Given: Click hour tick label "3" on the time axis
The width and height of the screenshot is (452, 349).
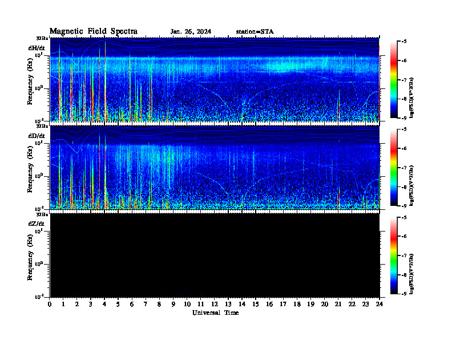Looking at the screenshot, I should [91, 305].
